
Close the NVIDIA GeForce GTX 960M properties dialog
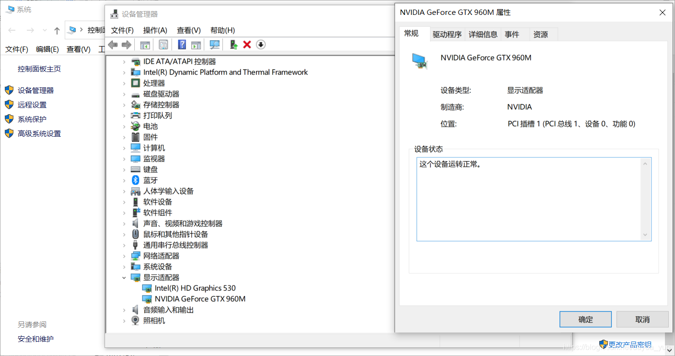point(663,12)
